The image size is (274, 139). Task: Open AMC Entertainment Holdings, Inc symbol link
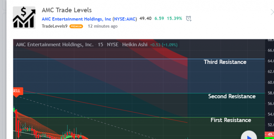click(x=76, y=19)
